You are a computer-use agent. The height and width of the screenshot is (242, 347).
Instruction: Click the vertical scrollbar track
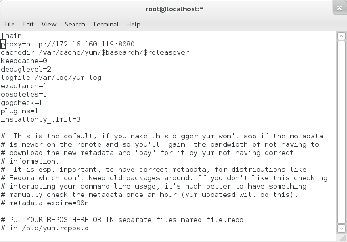pos(341,132)
